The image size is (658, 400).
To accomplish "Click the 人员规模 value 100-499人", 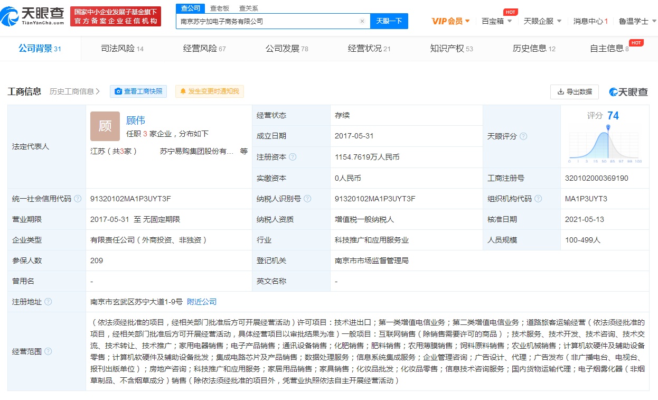I will coord(582,240).
